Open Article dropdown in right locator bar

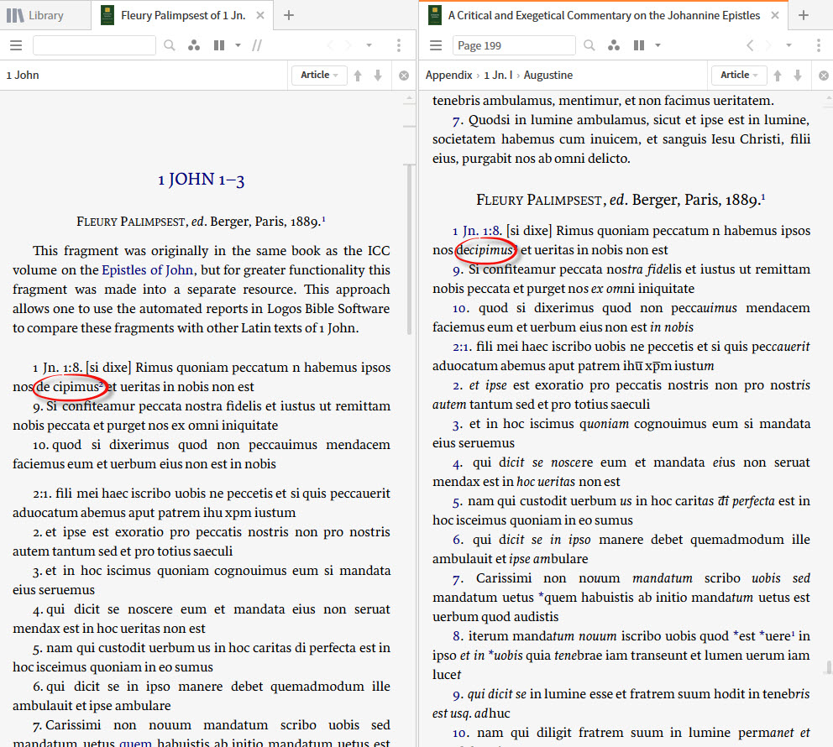739,76
